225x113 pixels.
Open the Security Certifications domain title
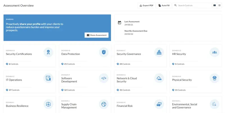point(19,54)
